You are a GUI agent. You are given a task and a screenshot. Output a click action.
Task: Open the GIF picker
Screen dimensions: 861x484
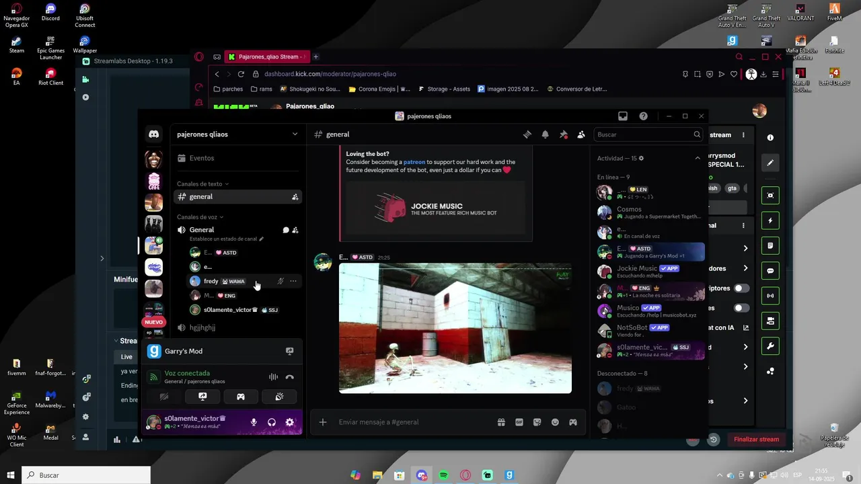(519, 422)
